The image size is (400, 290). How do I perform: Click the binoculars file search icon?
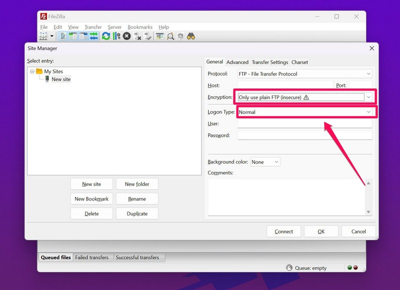(x=190, y=36)
